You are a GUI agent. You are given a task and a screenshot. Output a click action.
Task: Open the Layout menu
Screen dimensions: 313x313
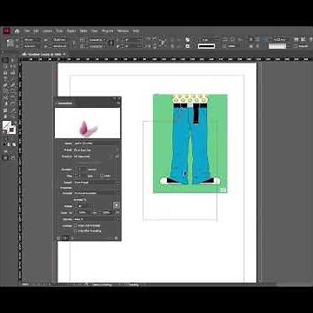(47, 31)
